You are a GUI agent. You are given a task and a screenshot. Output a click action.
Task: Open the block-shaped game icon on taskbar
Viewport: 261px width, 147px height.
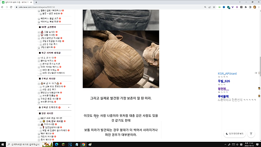coord(63,144)
